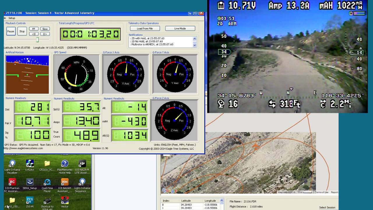Click the GPS Speed MPH gauge

(x=76, y=74)
